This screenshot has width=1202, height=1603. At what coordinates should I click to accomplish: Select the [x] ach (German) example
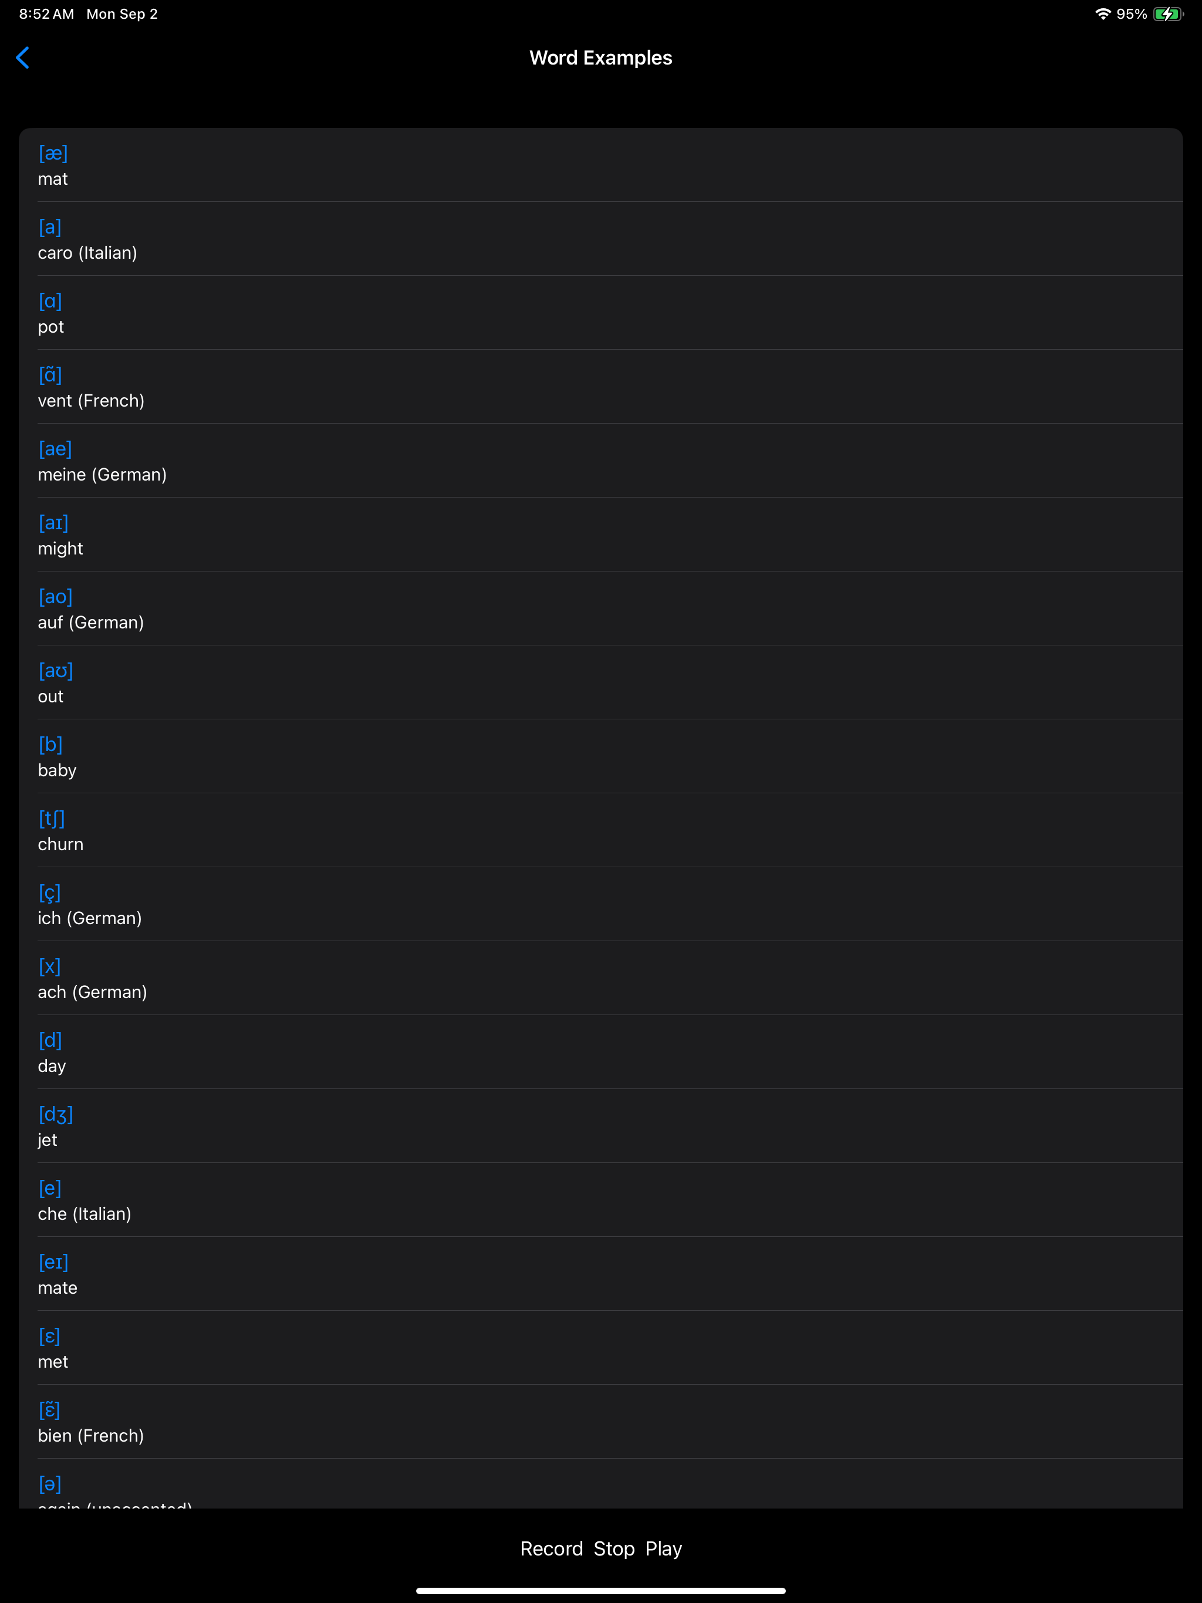(x=600, y=978)
